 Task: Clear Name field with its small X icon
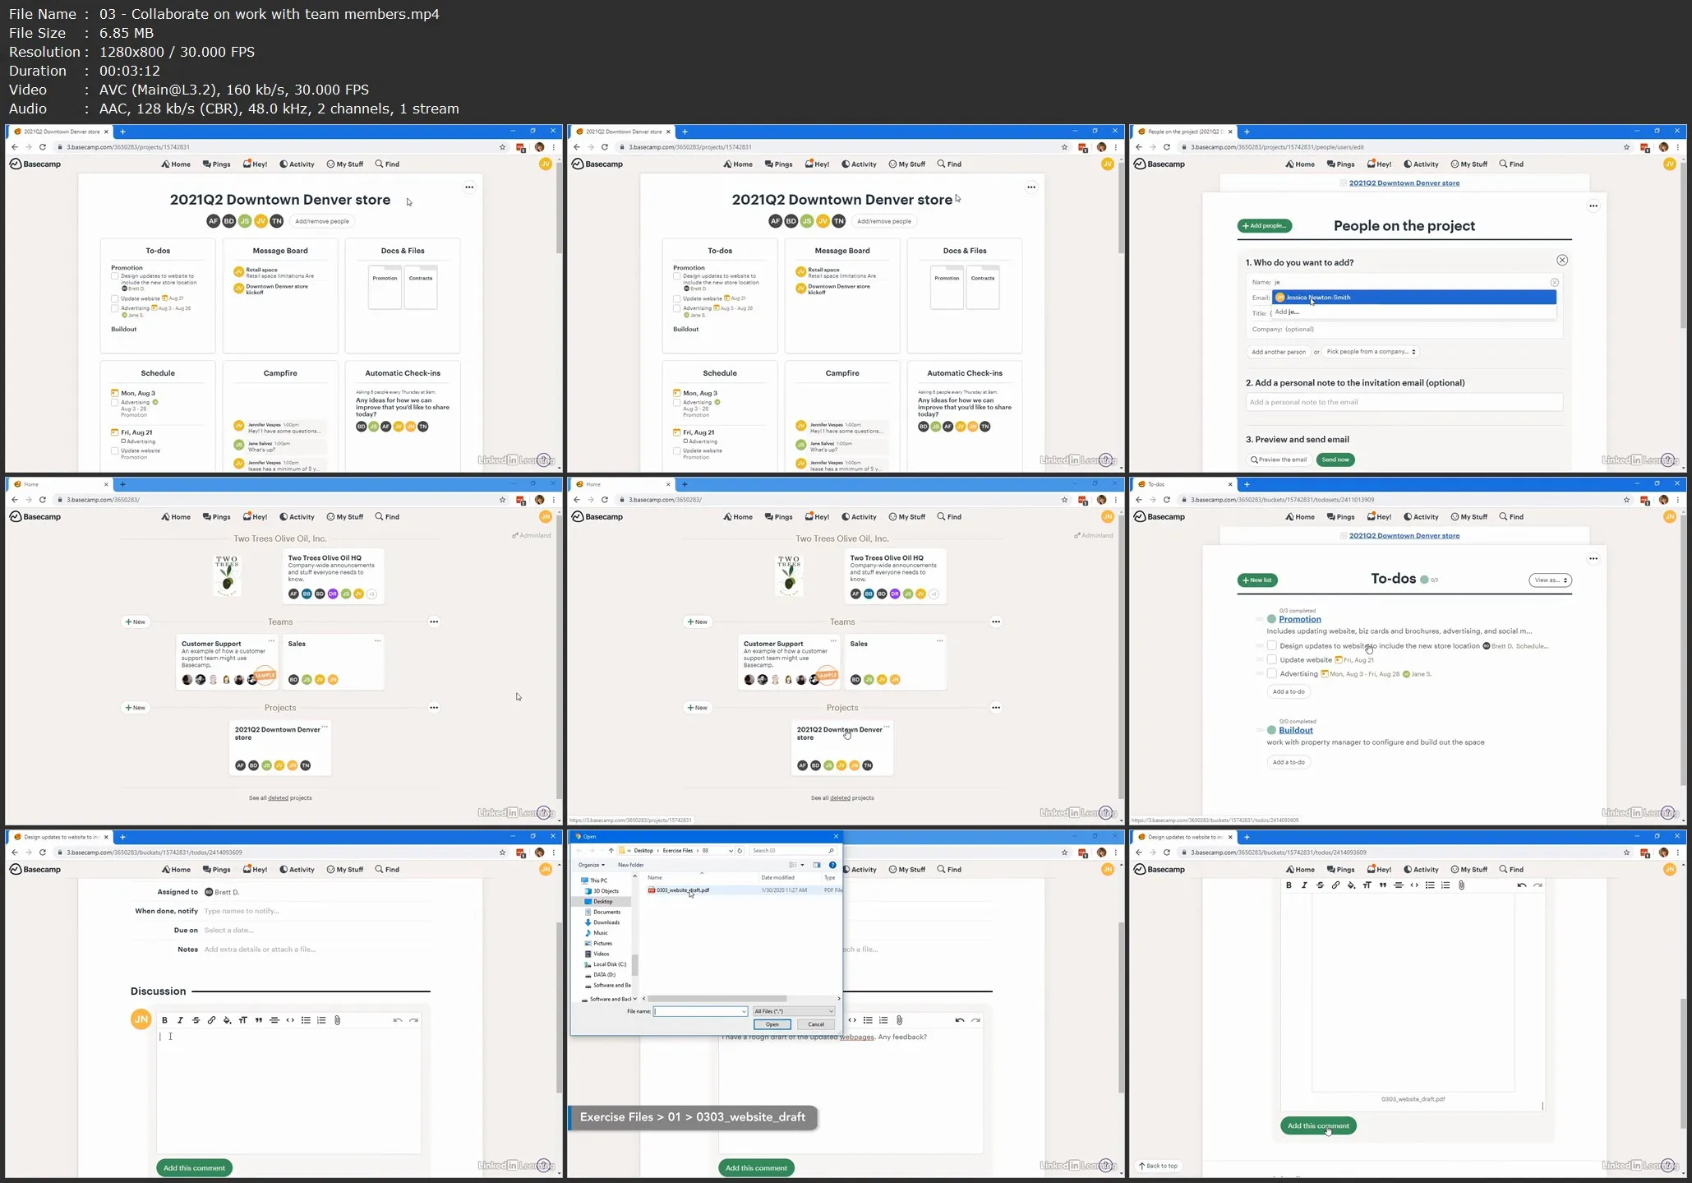[1554, 282]
